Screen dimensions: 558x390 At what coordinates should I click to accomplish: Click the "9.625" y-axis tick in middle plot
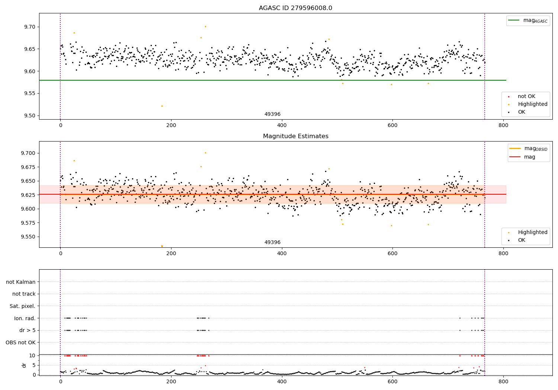click(x=29, y=195)
